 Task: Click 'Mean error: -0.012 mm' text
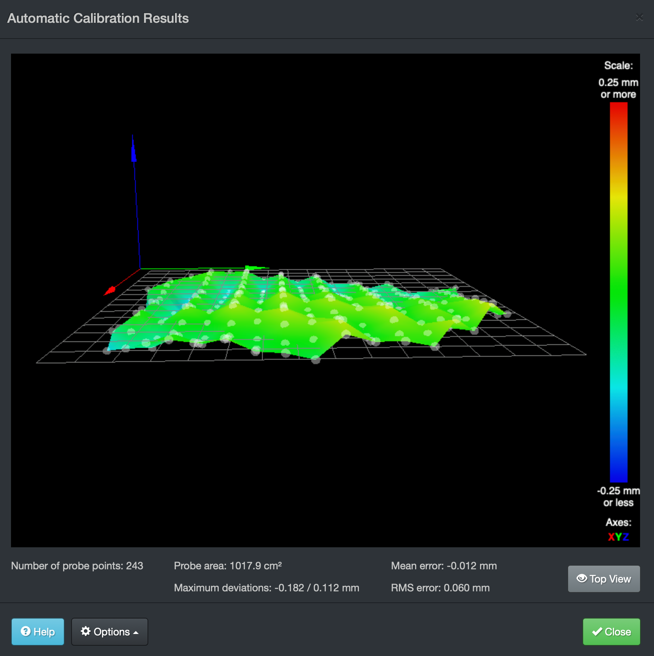(x=444, y=566)
